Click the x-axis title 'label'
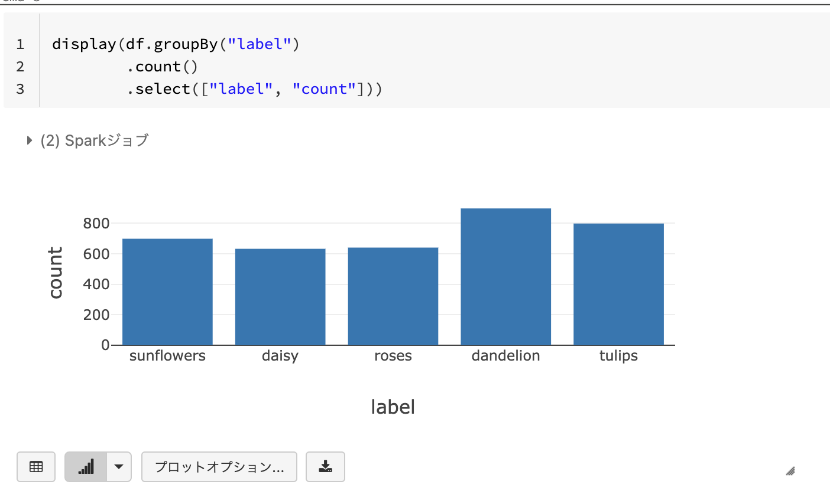The height and width of the screenshot is (491, 830). (393, 407)
